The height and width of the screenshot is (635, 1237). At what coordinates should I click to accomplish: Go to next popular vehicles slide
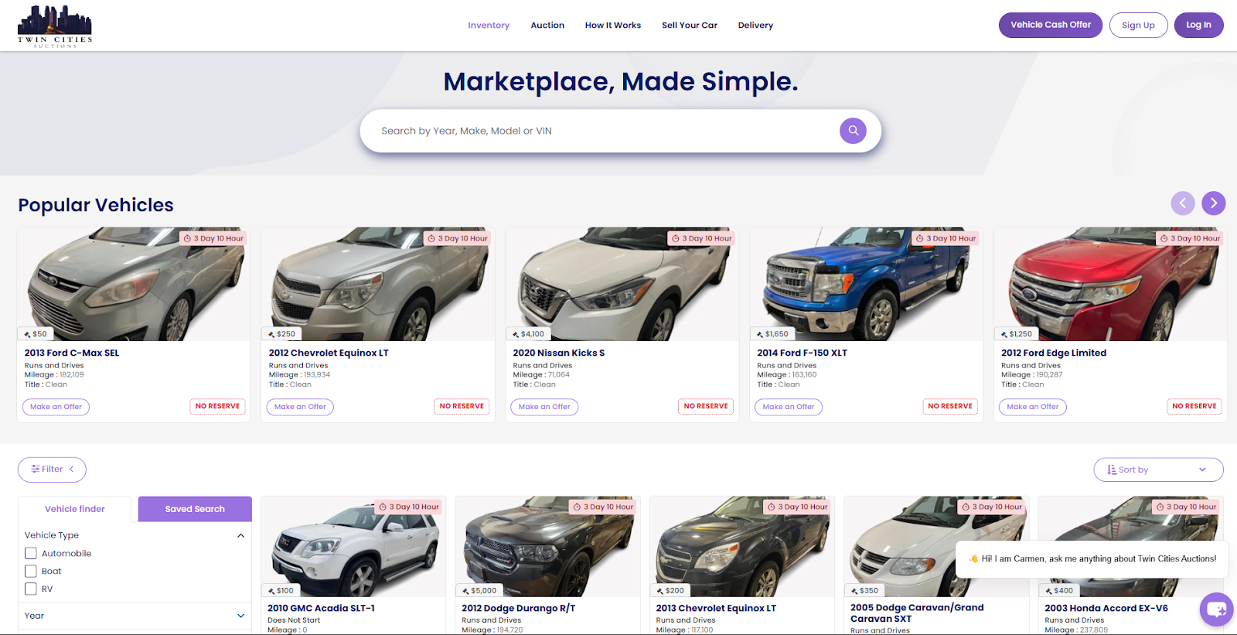pyautogui.click(x=1213, y=203)
